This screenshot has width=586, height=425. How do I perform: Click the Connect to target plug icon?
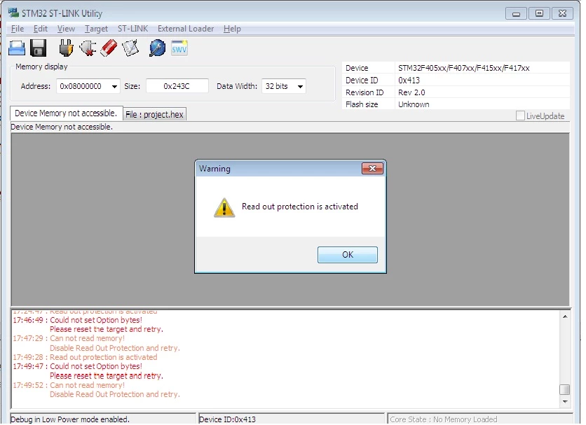pos(66,48)
